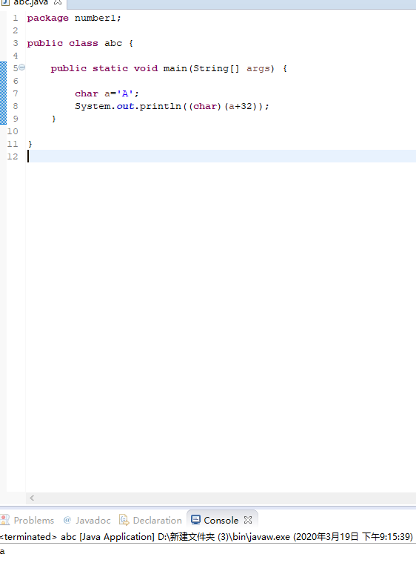Click line number 8 in the gutter
The width and height of the screenshot is (416, 577).
16,106
